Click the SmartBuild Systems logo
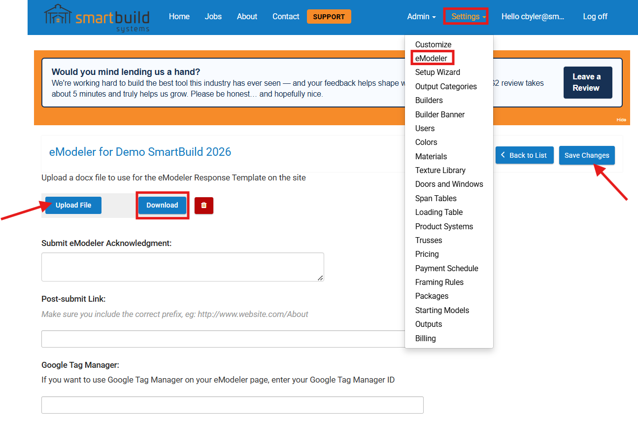The image size is (638, 423). (97, 18)
